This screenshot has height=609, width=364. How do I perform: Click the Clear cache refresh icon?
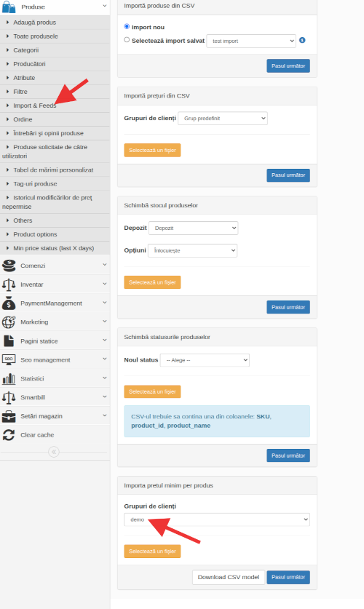[9, 435]
